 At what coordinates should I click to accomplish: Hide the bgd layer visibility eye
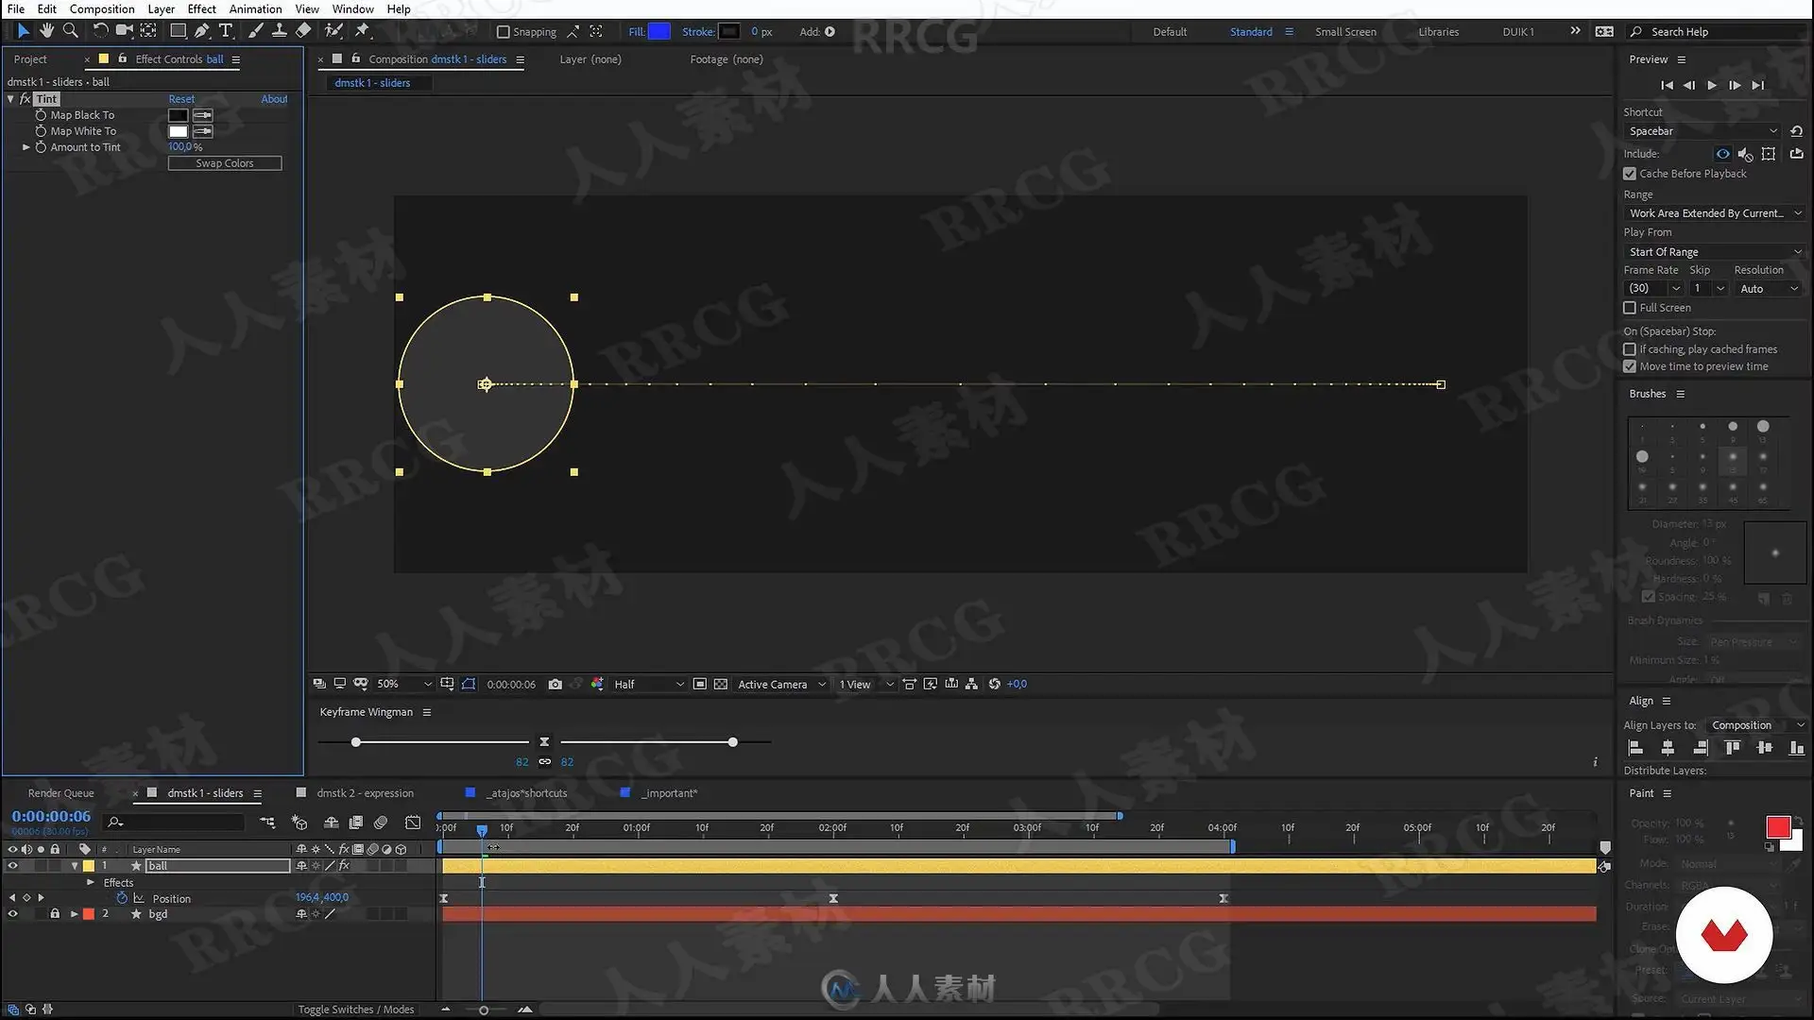tap(12, 914)
